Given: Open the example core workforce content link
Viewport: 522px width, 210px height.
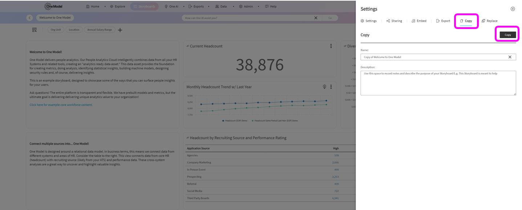Looking at the screenshot, I should pyautogui.click(x=61, y=105).
